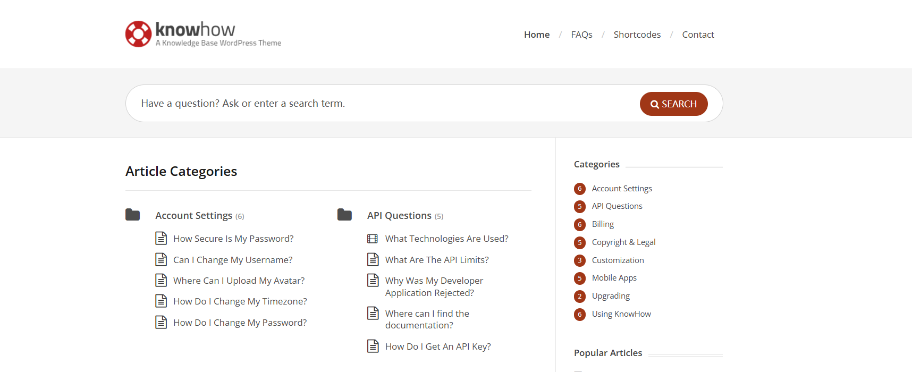This screenshot has height=372, width=912.
Task: Open the Home menu item
Action: (536, 35)
